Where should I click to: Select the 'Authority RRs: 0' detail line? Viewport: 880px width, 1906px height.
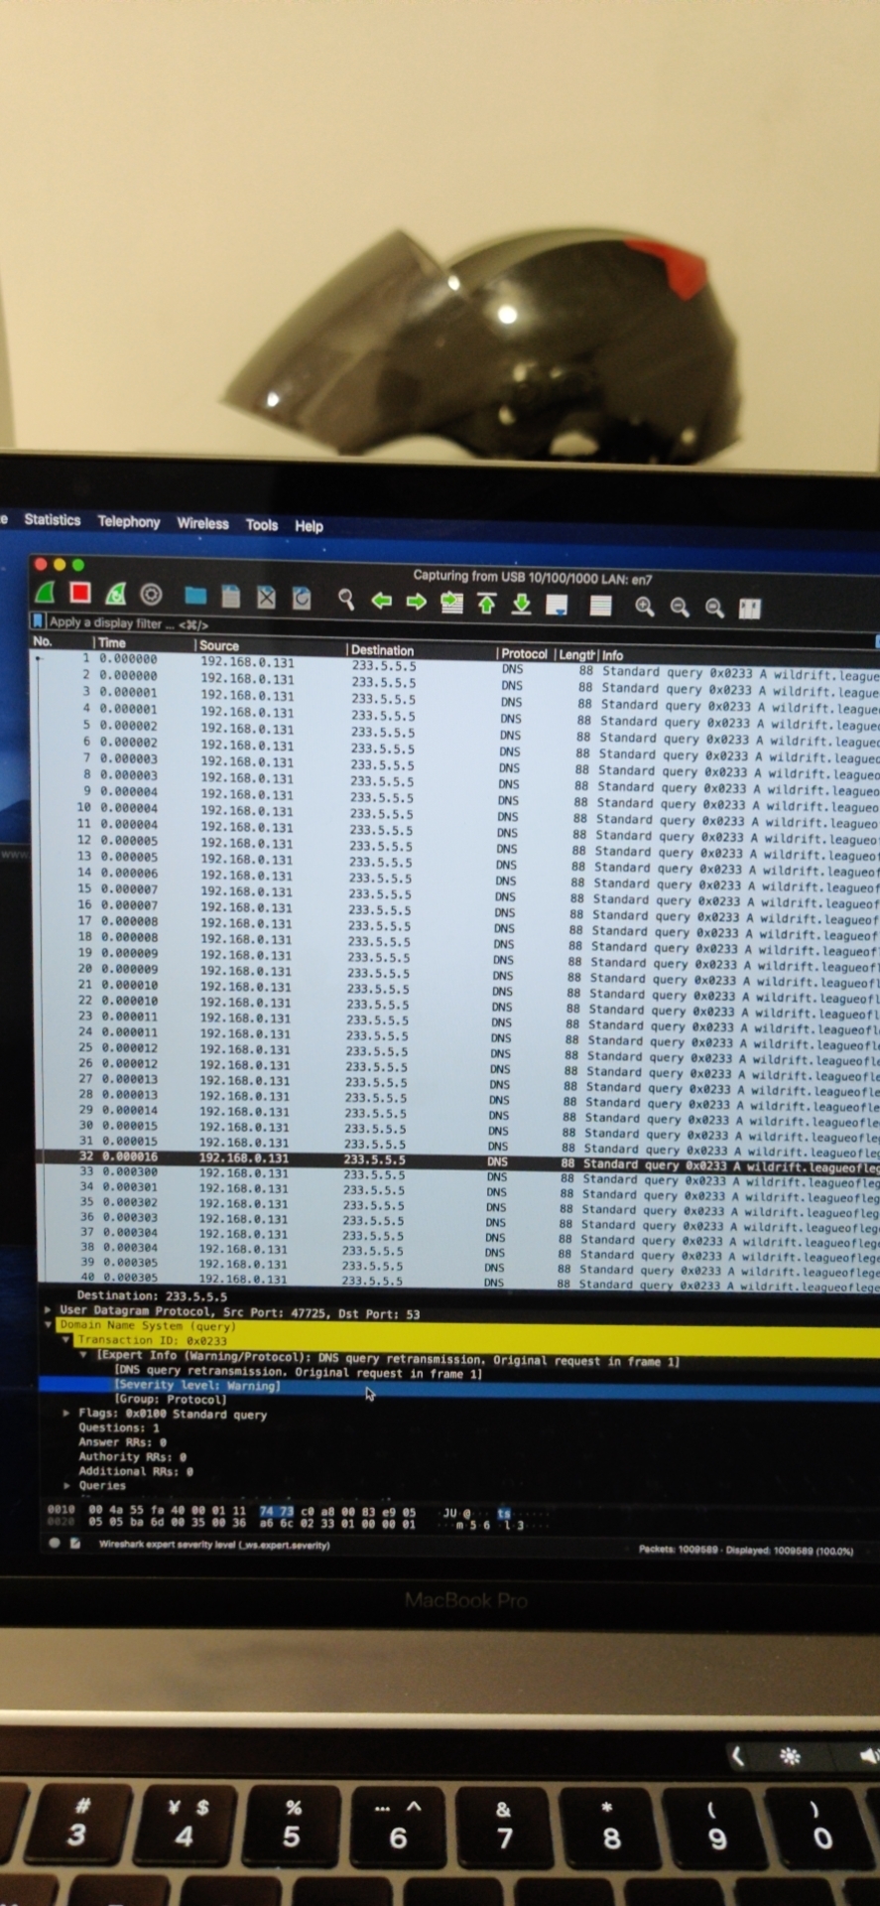(133, 1456)
